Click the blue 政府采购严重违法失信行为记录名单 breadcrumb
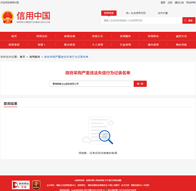Viewport: 196px width, 191px height. [x=66, y=57]
